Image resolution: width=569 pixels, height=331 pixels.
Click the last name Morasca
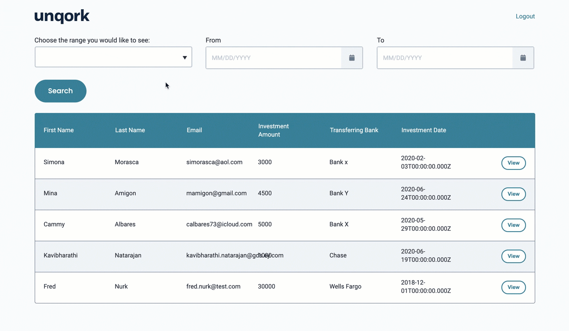click(x=127, y=162)
